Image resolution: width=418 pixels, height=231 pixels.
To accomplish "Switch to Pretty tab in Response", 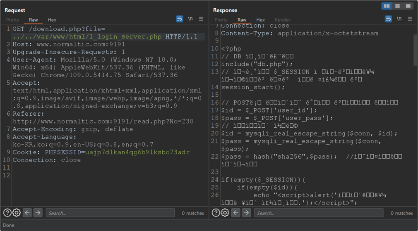I will click(x=221, y=20).
